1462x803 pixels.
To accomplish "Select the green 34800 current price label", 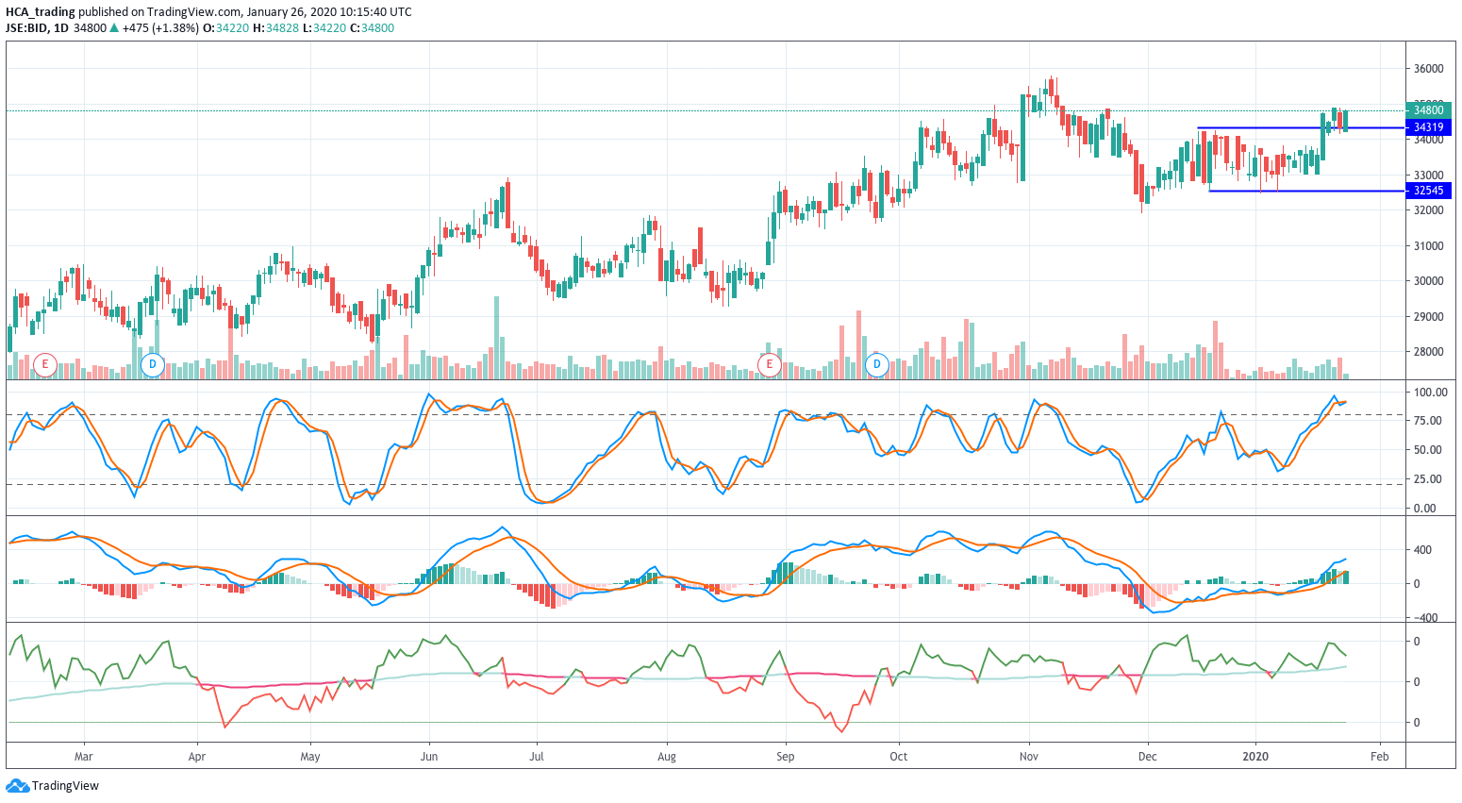I will point(1428,110).
